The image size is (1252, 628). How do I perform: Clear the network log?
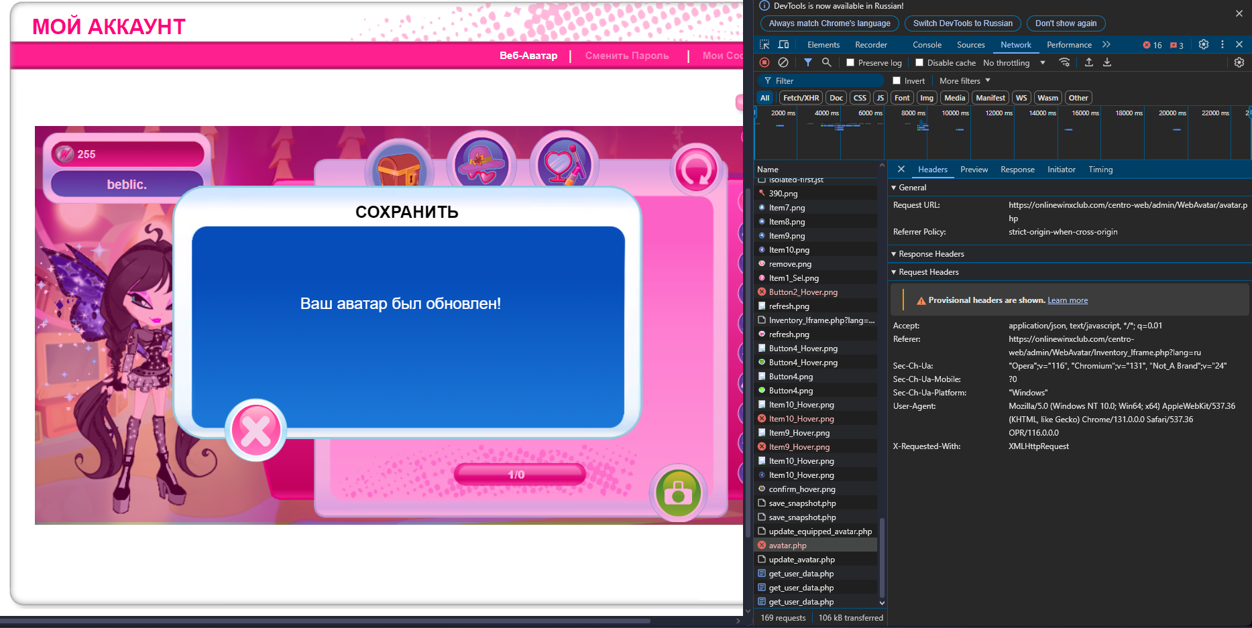tap(783, 62)
